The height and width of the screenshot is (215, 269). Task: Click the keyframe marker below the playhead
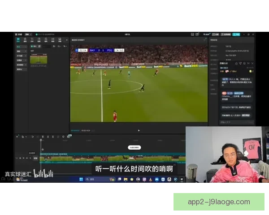[43, 150]
